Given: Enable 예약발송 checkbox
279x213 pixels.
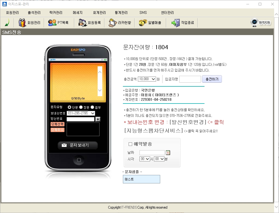Looking at the screenshot, I should pyautogui.click(x=130, y=144).
